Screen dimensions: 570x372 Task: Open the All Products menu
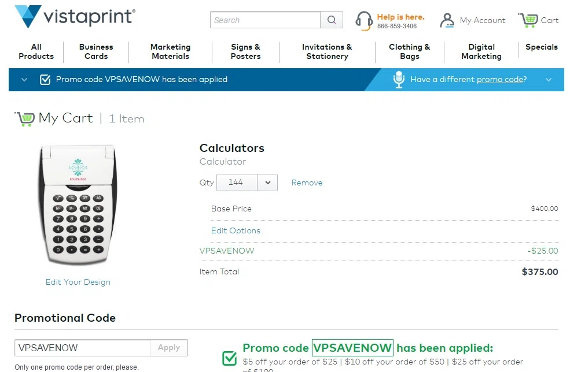point(36,51)
